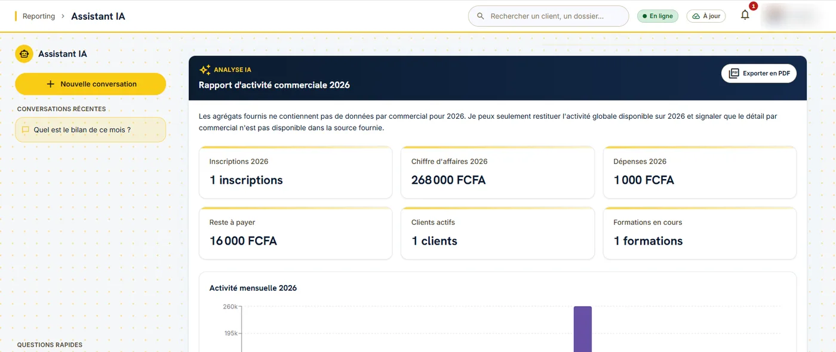The height and width of the screenshot is (352, 836).
Task: Click the "Questions rapides" section label
Action: pyautogui.click(x=50, y=345)
